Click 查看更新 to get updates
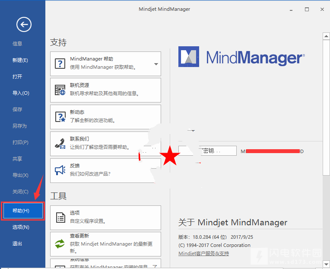This screenshot has width=330, height=269. coord(105,244)
